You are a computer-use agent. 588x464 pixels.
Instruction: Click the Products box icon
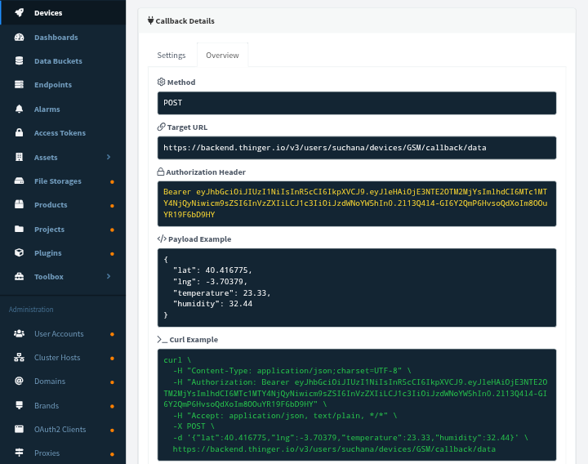pyautogui.click(x=19, y=204)
